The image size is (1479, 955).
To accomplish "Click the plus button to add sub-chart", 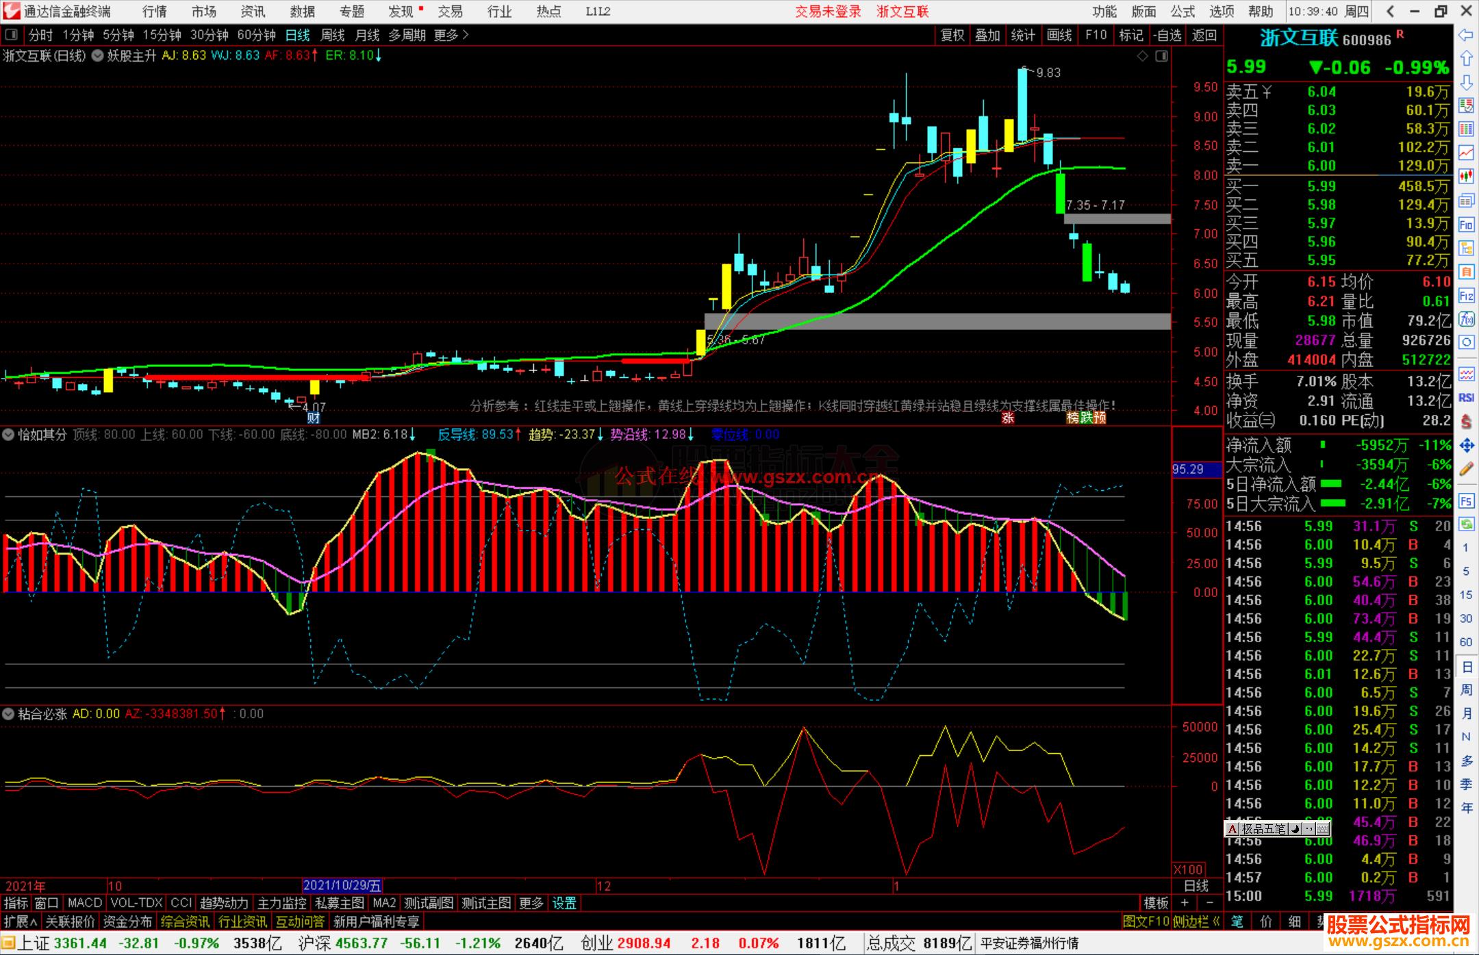I will click(1185, 903).
